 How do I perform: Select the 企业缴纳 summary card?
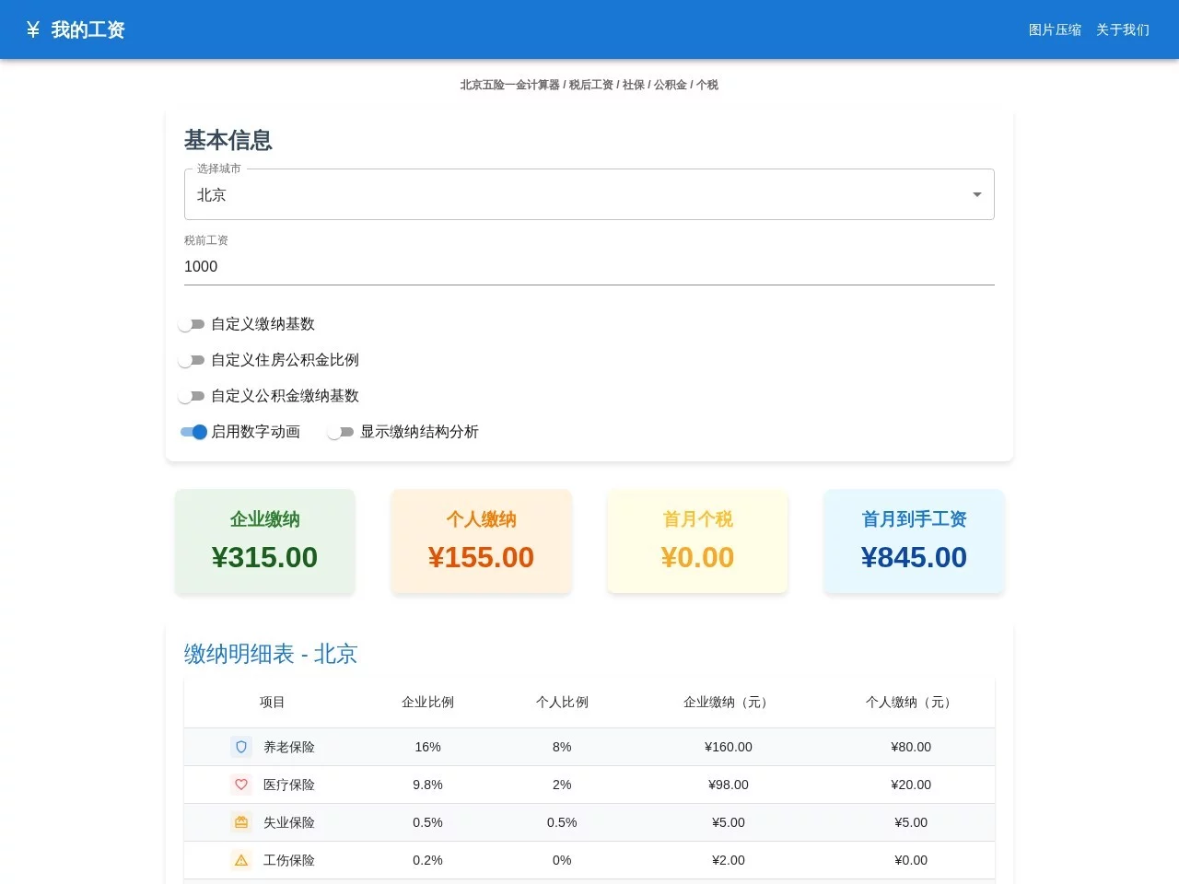264,541
